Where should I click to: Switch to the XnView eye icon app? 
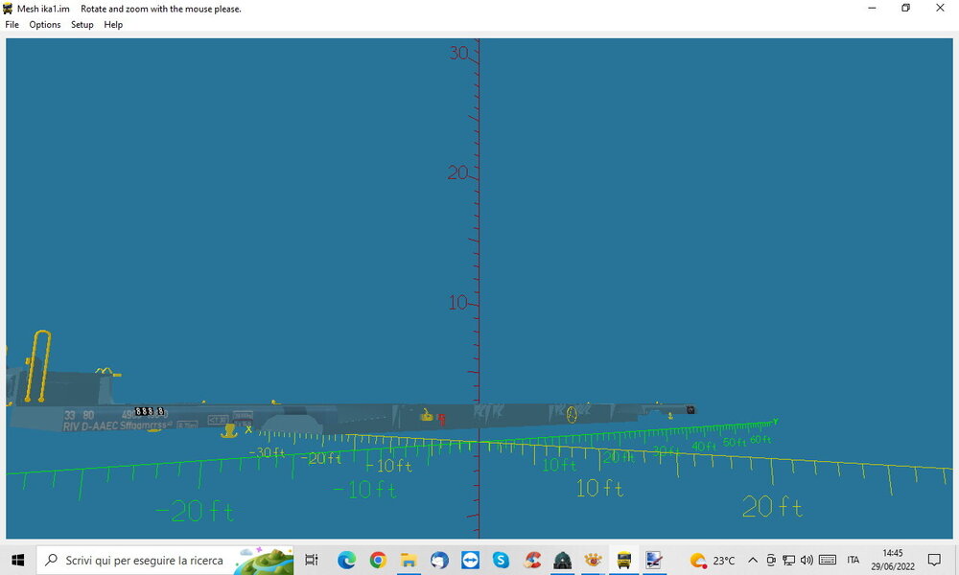(593, 560)
